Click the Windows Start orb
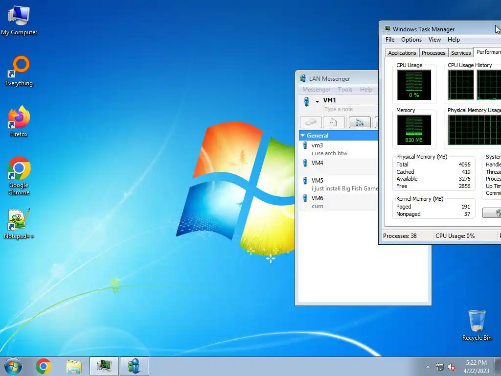This screenshot has height=376, width=501. pos(13,366)
